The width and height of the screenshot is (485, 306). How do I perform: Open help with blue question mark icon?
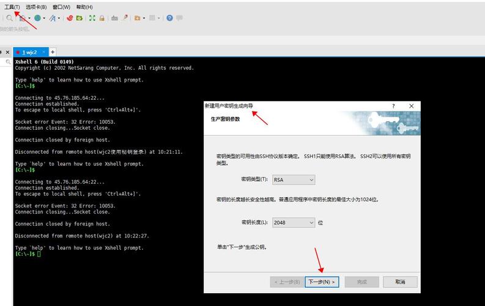[x=169, y=18]
